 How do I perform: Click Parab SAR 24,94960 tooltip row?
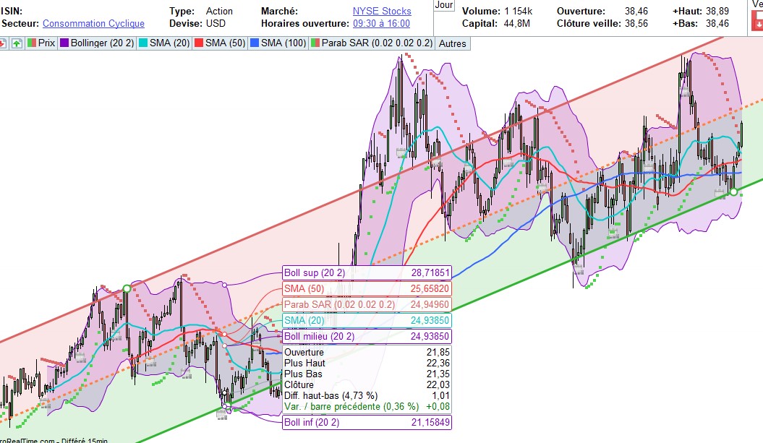coord(367,304)
